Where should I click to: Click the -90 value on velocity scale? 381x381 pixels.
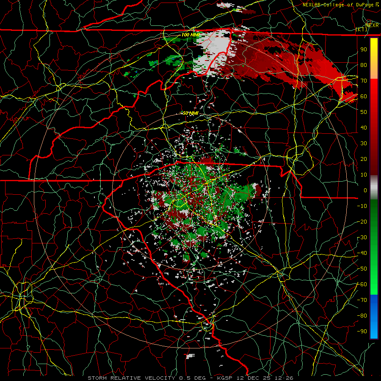(362, 331)
